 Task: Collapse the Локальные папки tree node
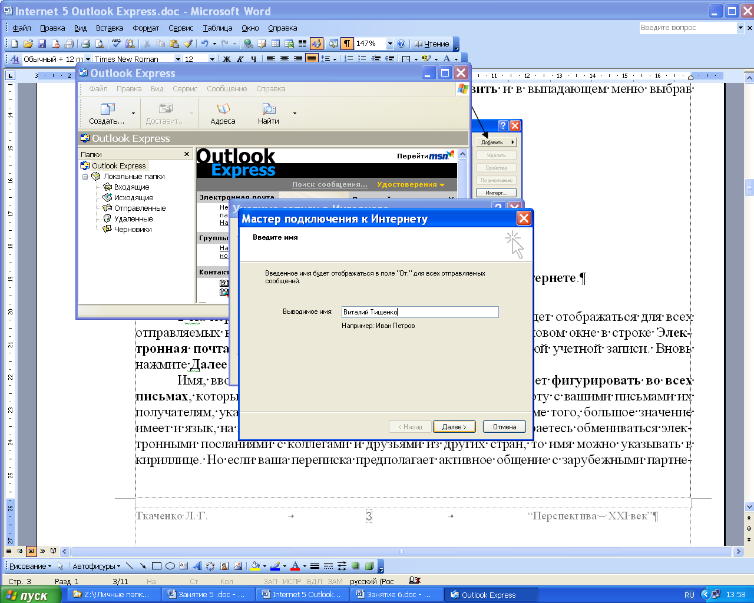pos(85,177)
